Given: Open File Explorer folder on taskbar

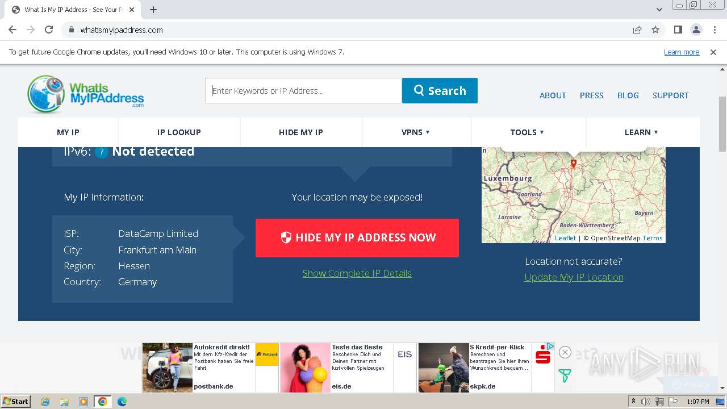Looking at the screenshot, I should (64, 402).
